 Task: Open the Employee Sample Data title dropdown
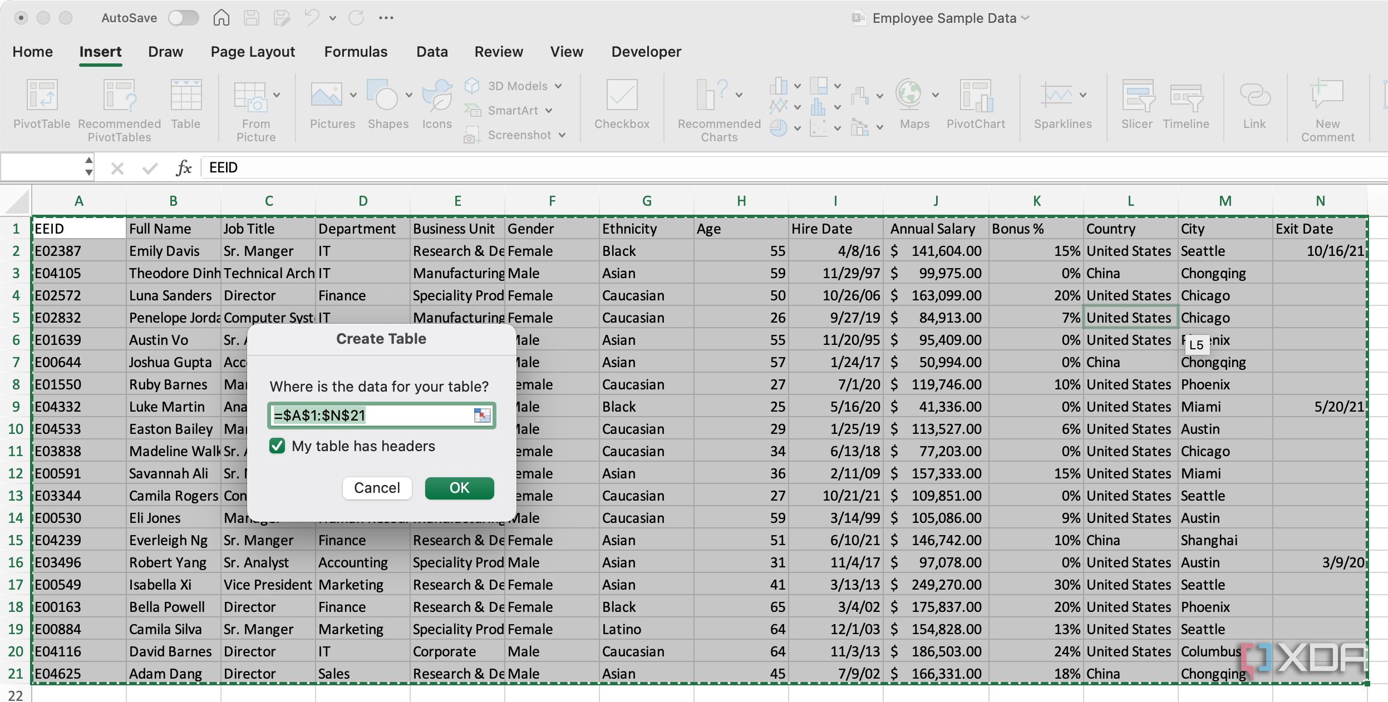point(1025,18)
